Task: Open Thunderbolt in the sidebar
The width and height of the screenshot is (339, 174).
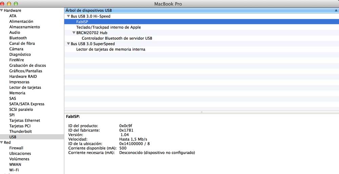Action: tap(21, 131)
